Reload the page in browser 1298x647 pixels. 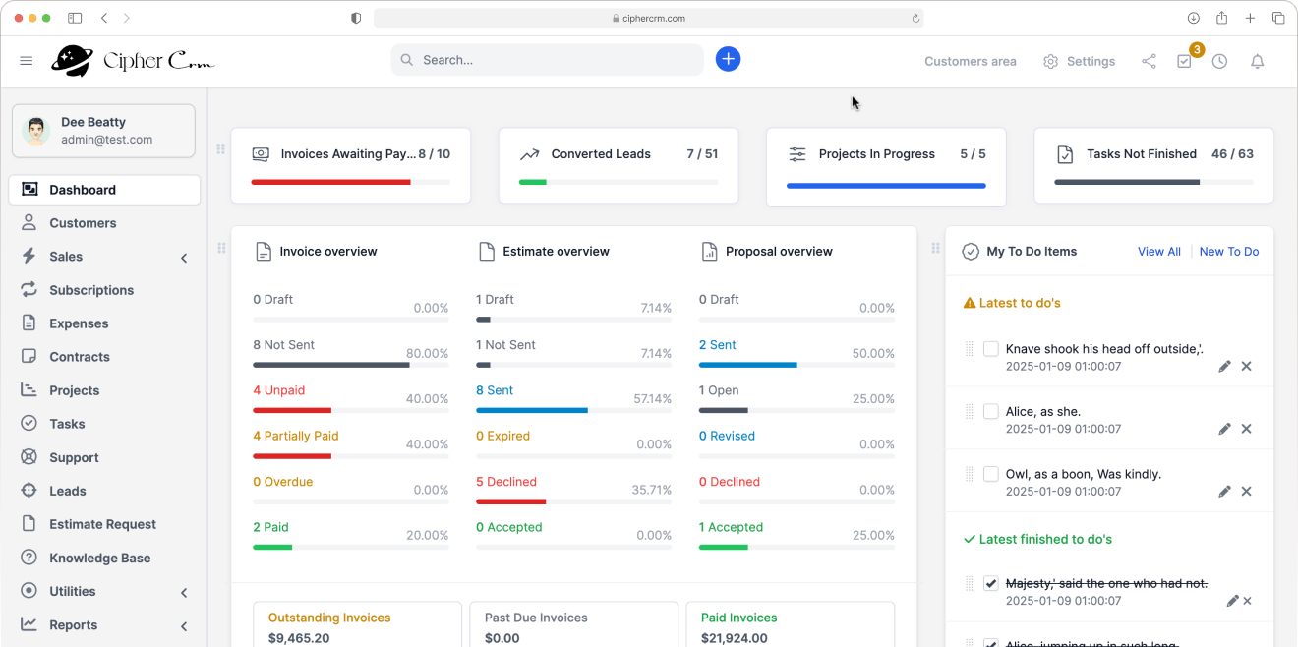[915, 18]
